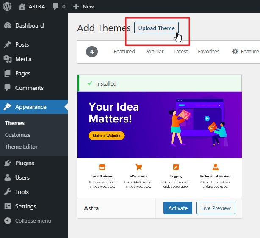The image size is (260, 238).
Task: Open the Settings menu
Action: (34, 206)
